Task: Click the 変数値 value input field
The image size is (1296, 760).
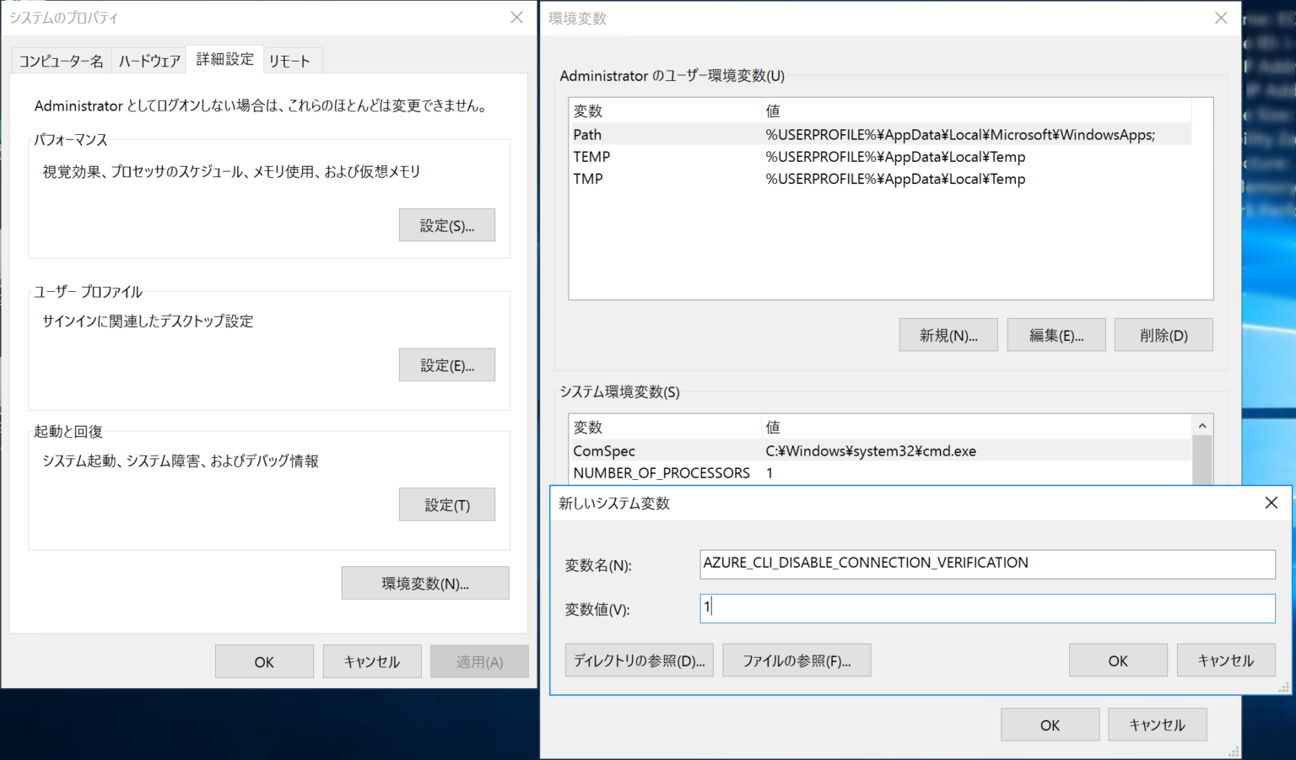Action: [985, 608]
